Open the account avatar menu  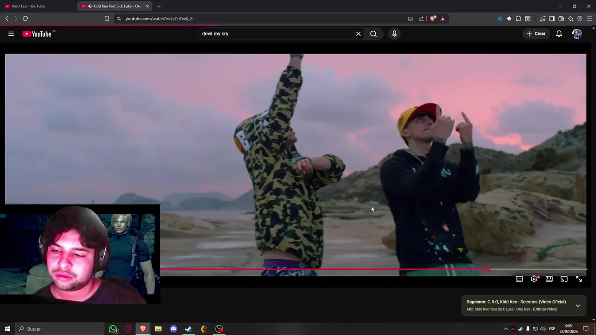(577, 33)
